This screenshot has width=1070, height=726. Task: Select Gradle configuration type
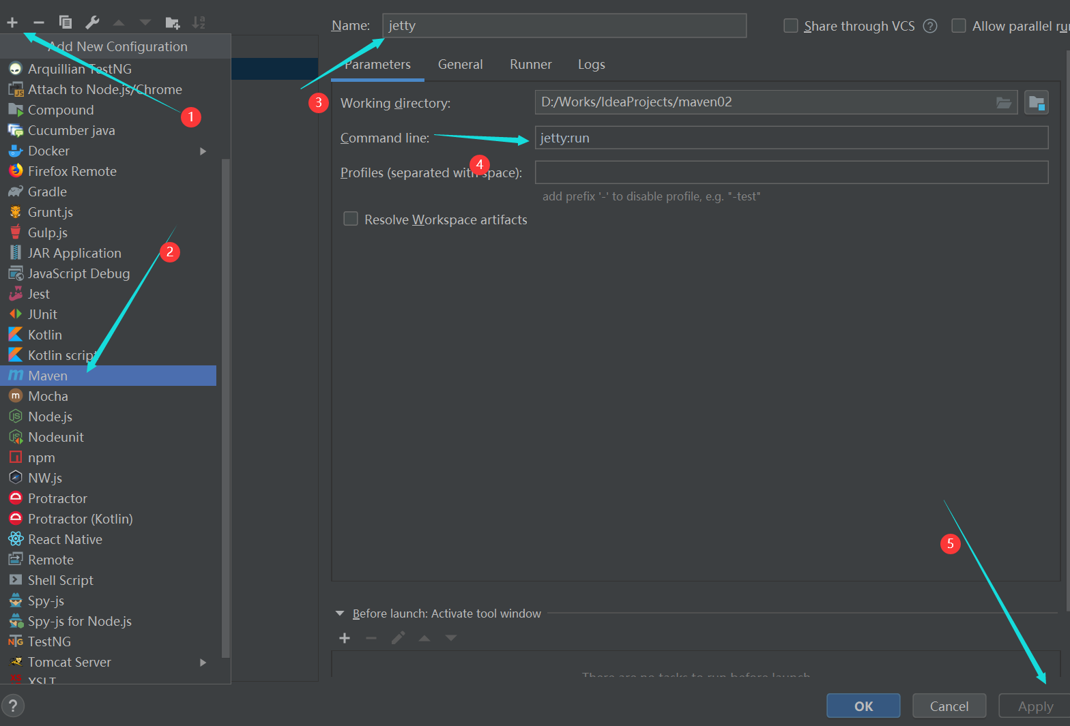(109, 192)
